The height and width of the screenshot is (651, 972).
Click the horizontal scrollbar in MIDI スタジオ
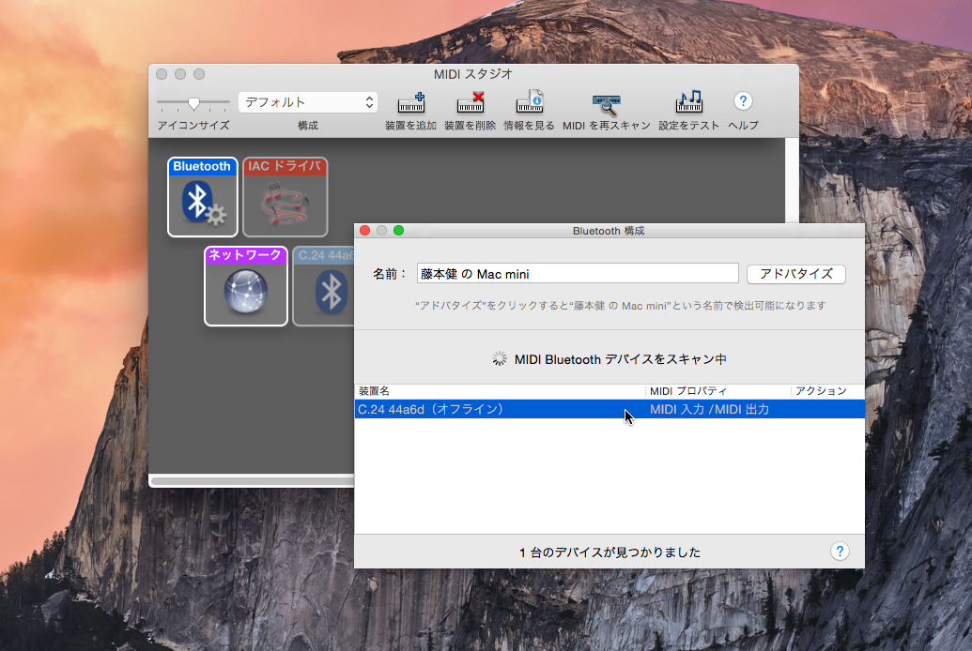253,480
